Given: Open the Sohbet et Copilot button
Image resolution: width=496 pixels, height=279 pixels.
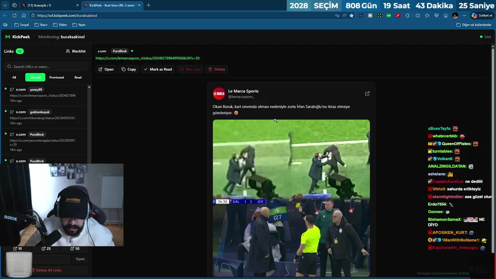Looking at the screenshot, I should tap(482, 15).
